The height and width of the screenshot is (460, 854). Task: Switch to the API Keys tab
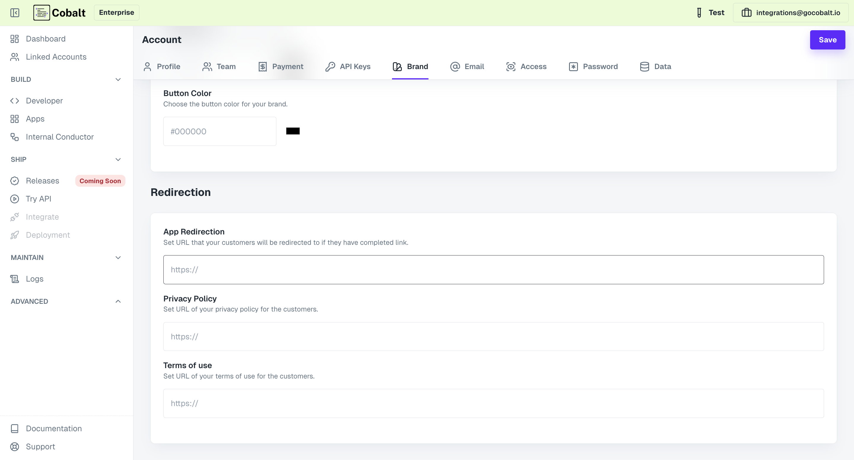click(x=348, y=67)
